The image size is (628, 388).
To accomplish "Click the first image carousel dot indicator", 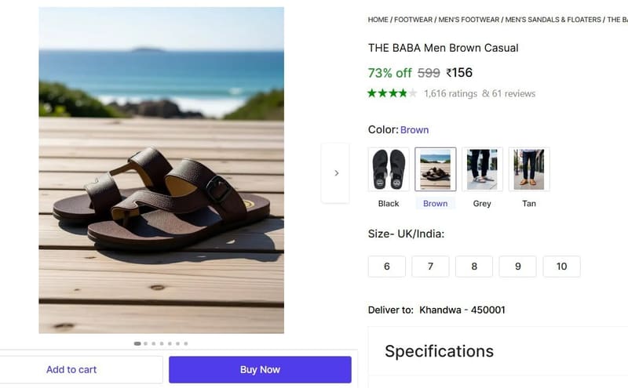I will [137, 343].
